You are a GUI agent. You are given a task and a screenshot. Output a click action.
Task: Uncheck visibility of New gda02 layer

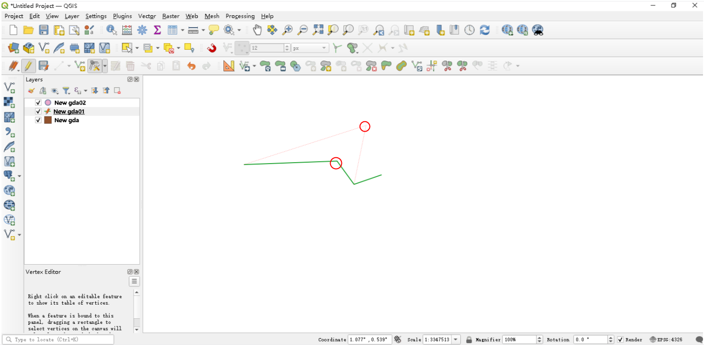[38, 103]
